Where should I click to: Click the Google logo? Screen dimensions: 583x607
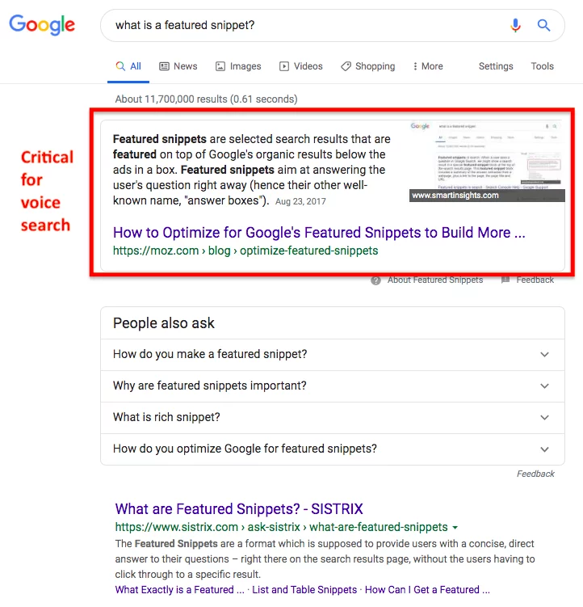click(x=42, y=25)
